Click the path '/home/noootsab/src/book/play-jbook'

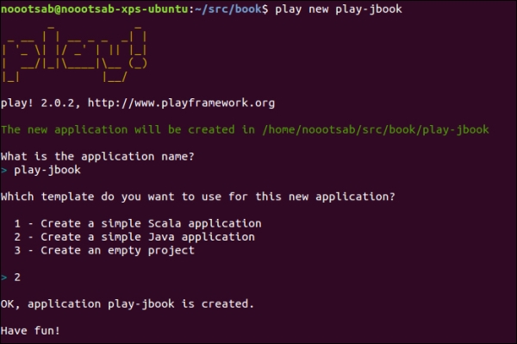pos(376,129)
